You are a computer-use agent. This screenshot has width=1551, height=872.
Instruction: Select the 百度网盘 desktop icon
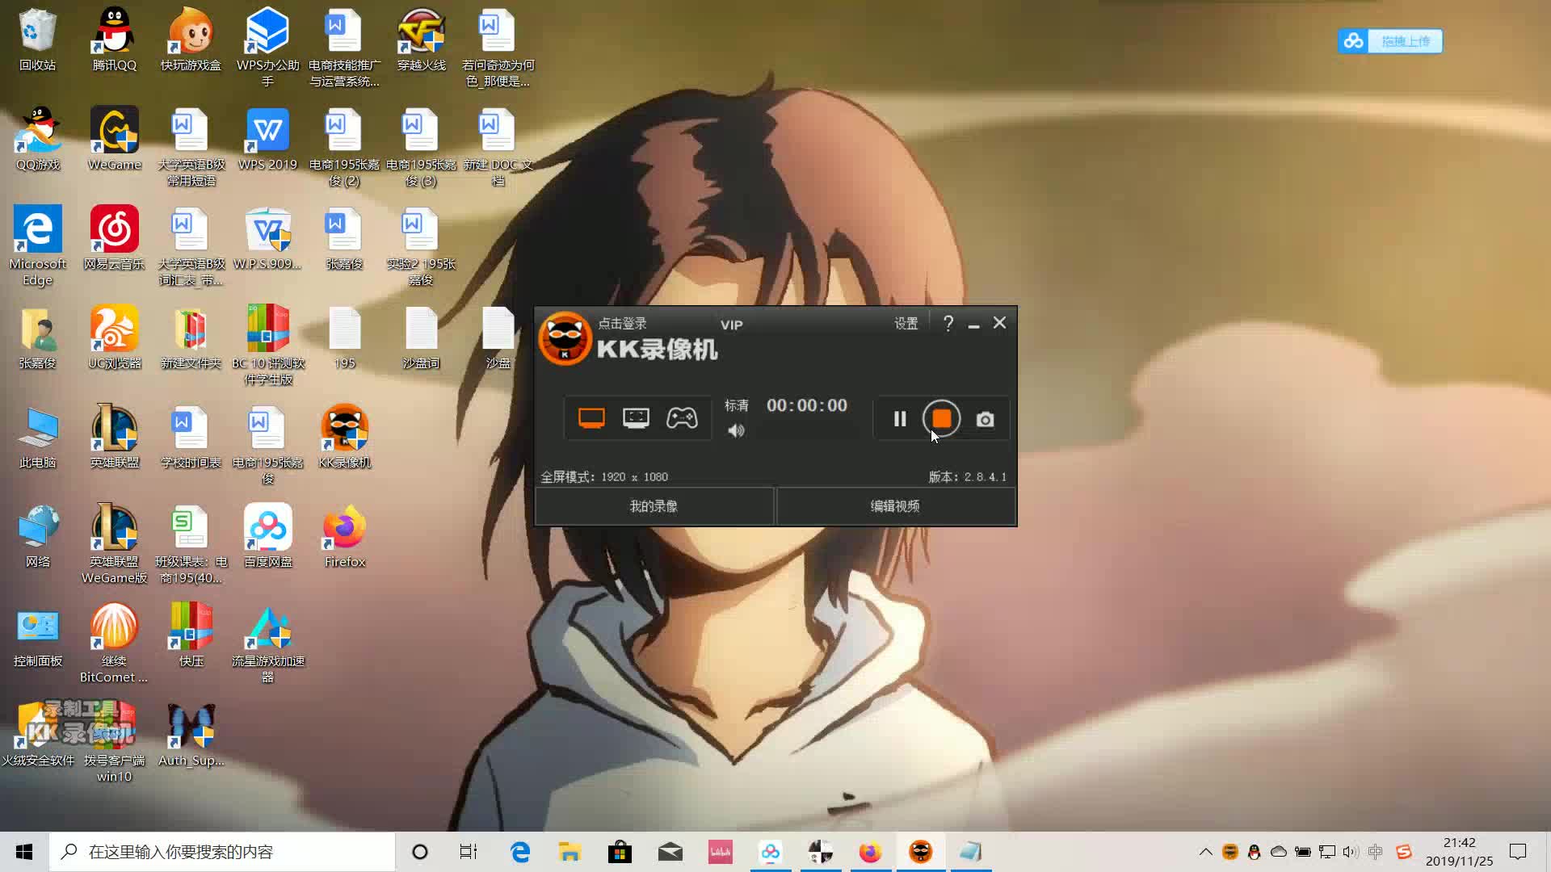pos(267,537)
